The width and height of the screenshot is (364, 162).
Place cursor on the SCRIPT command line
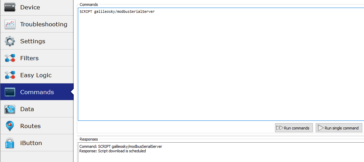click(117, 11)
